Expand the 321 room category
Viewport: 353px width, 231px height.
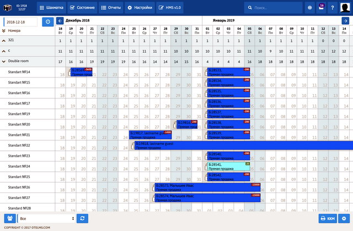click(x=4, y=41)
